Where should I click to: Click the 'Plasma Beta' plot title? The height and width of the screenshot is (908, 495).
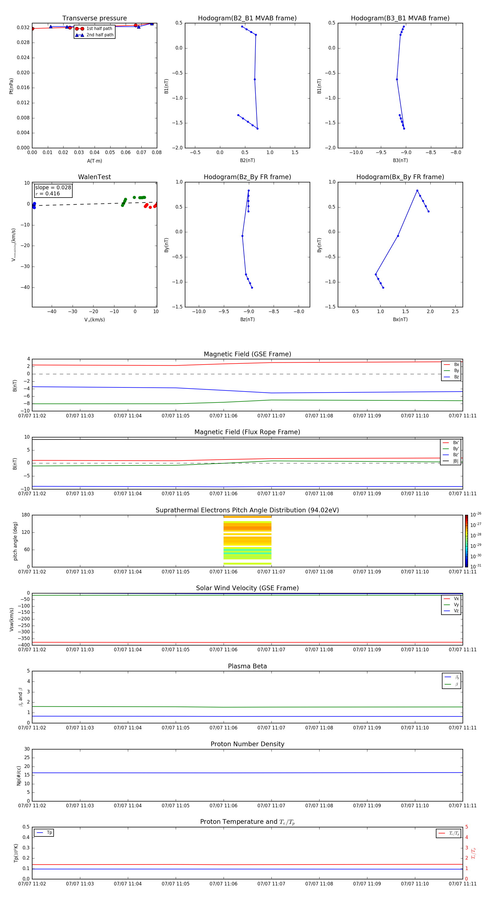click(247, 666)
